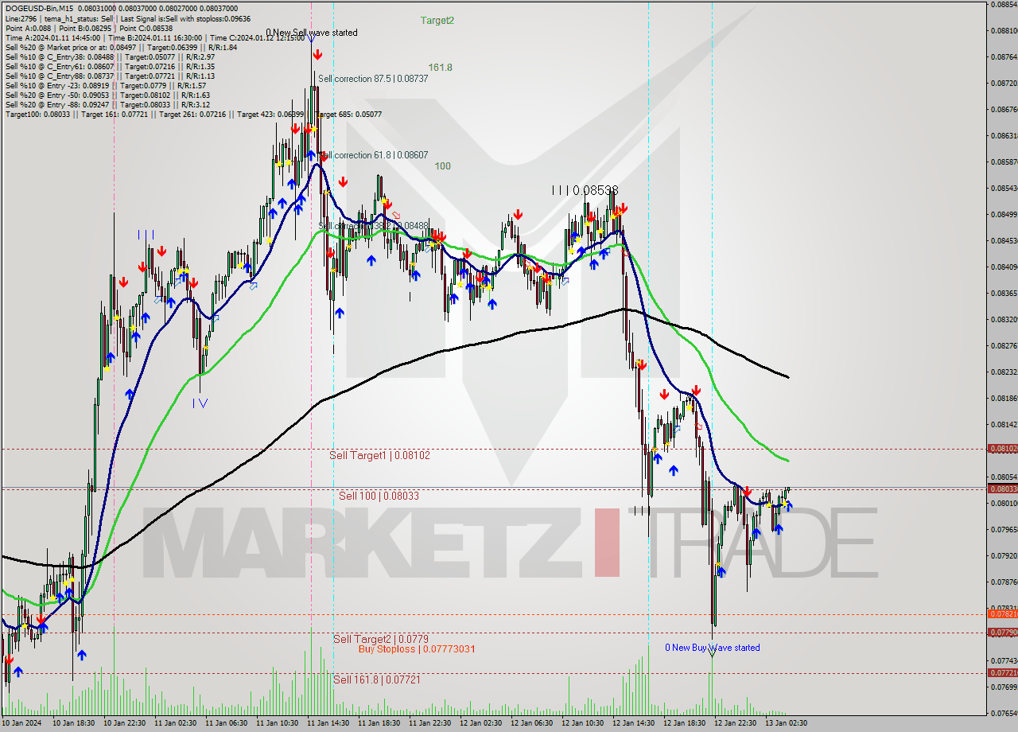1018x732 pixels.
Task: Click the green 'Target2' label
Action: click(437, 21)
